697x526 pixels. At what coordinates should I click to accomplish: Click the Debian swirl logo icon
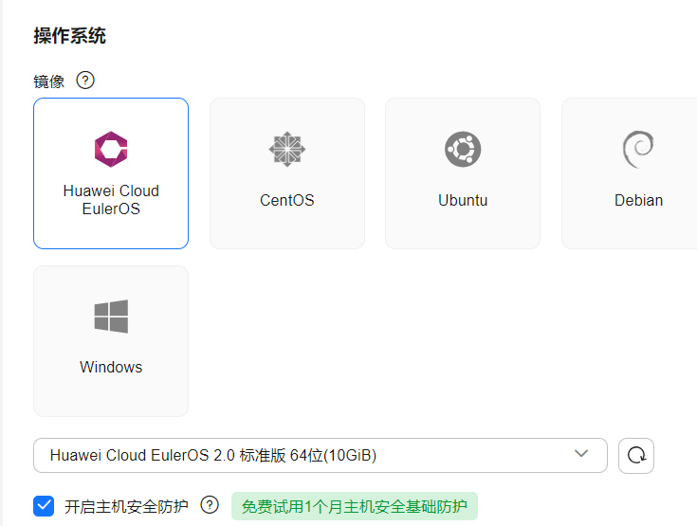click(638, 150)
